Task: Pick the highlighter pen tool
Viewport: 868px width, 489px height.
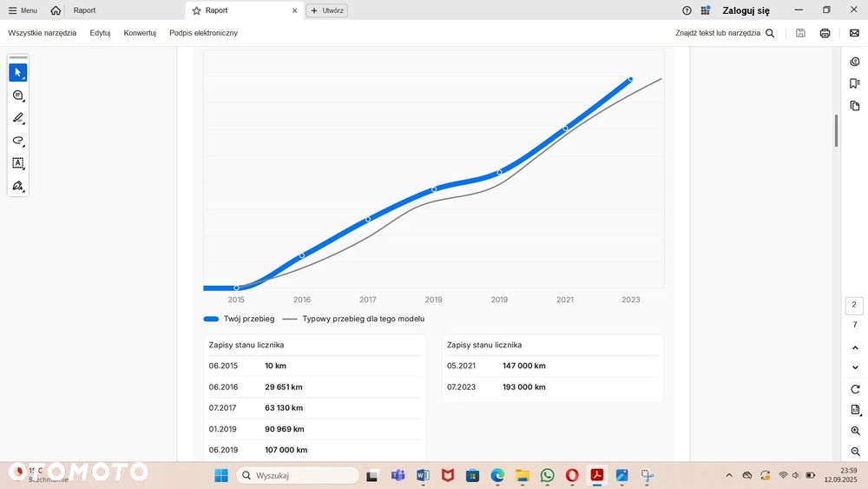Action: tap(17, 118)
